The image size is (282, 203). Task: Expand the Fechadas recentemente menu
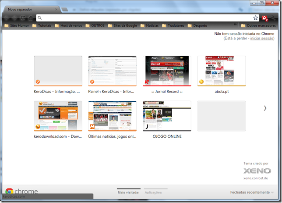click(252, 192)
